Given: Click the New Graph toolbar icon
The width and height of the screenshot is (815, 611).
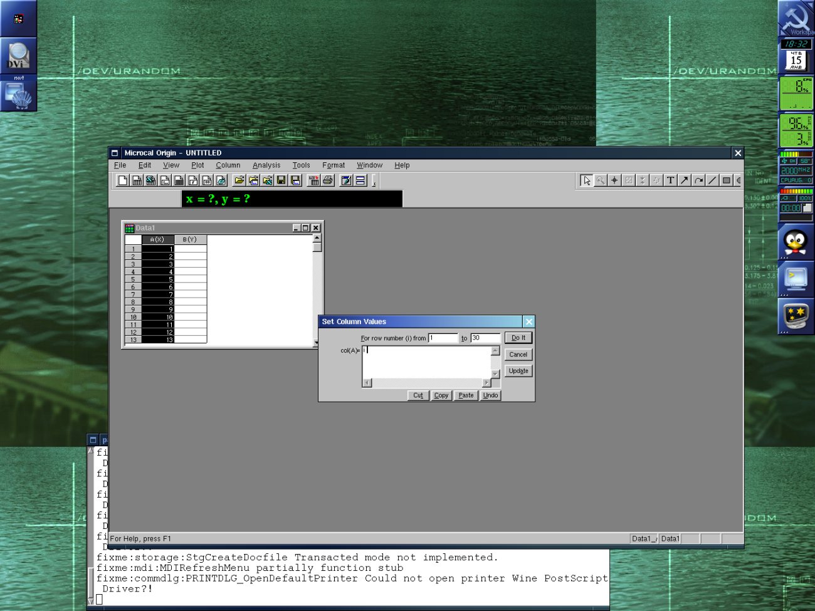Looking at the screenshot, I should [165, 180].
